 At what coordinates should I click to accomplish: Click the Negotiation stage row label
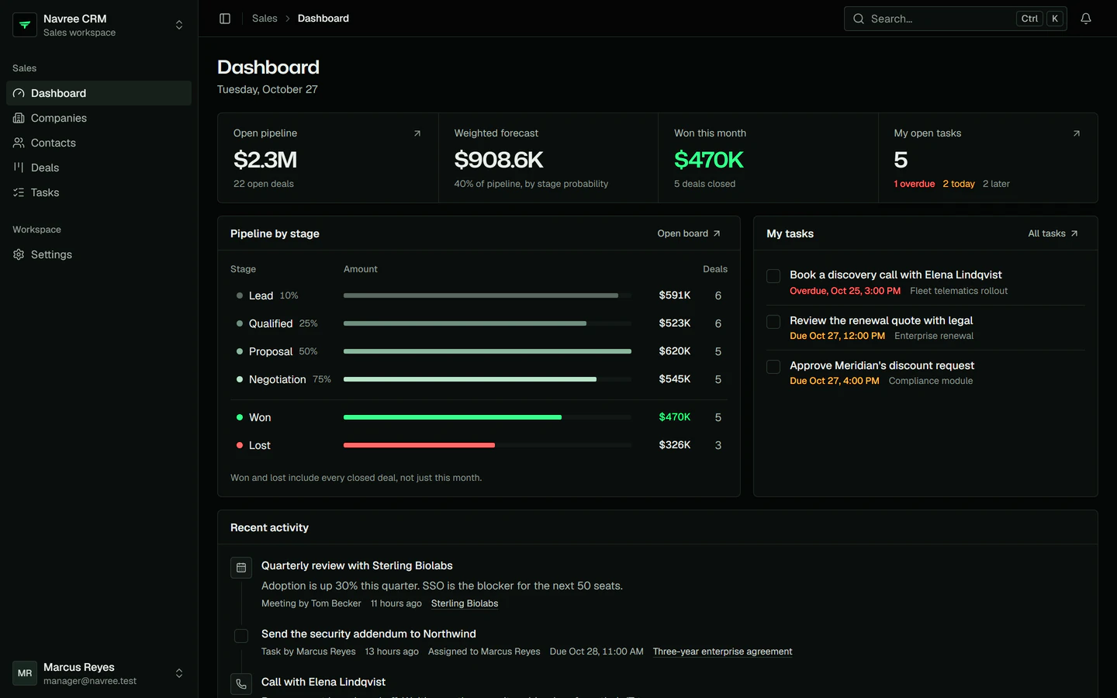click(278, 379)
